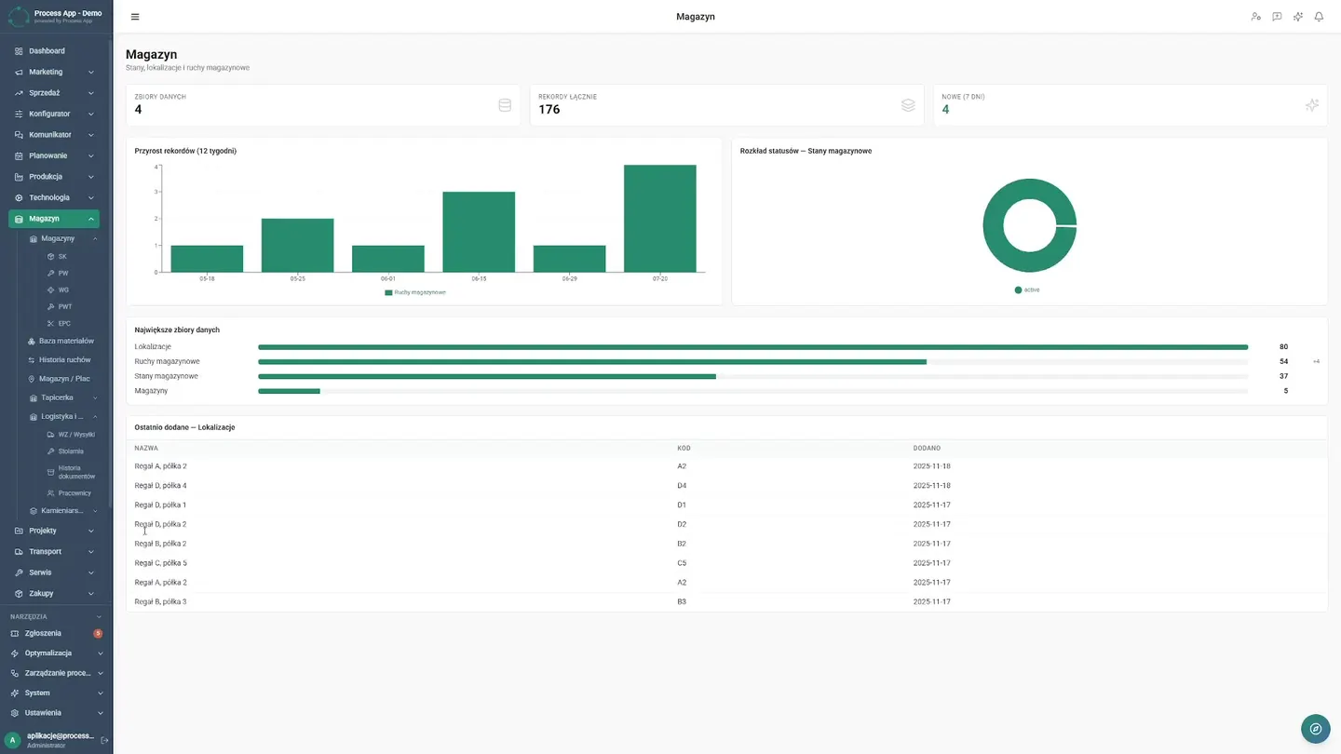Select the Regał D, półka 4 row
Viewport: 1341px width, 754px height.
(x=726, y=485)
